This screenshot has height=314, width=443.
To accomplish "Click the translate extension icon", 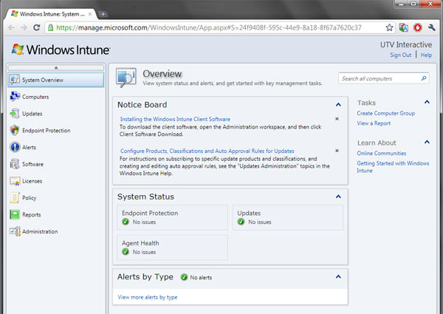I will [x=403, y=27].
